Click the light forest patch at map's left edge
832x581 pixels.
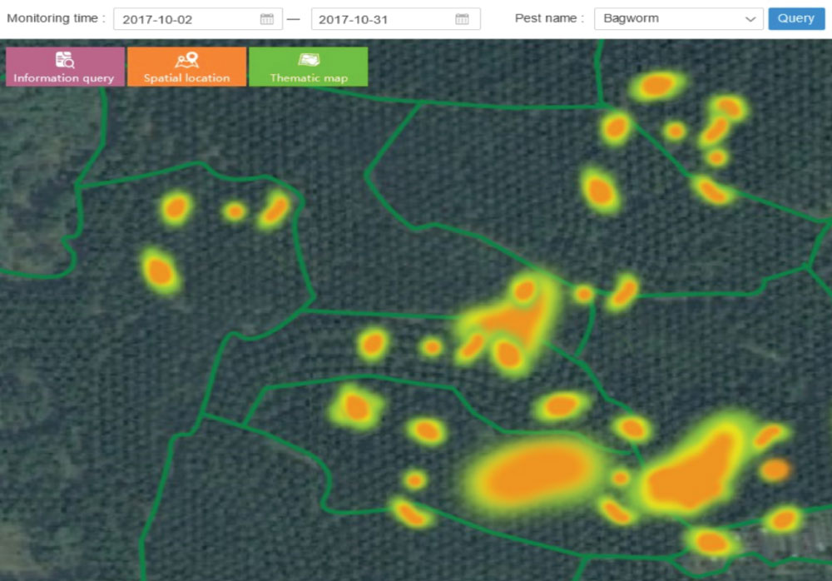[33, 200]
